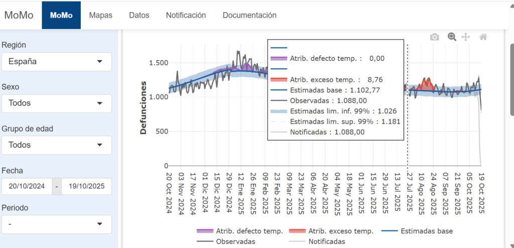
Task: Toggle Atrib. exceso temp. legend series
Action: click(x=339, y=231)
